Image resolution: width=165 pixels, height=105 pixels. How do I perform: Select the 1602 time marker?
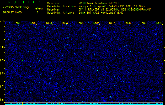33,23
